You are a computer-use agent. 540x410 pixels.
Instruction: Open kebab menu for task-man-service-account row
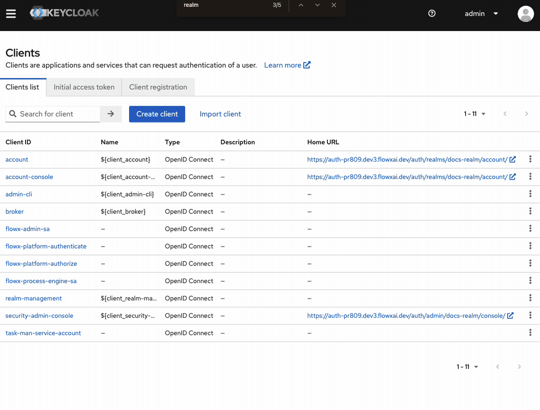click(530, 332)
